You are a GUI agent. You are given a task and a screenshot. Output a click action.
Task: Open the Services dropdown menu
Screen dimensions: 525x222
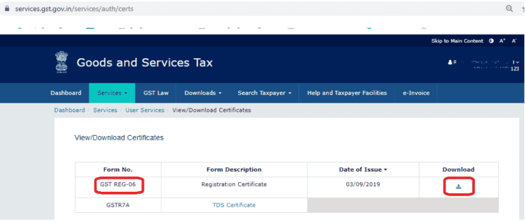click(112, 93)
